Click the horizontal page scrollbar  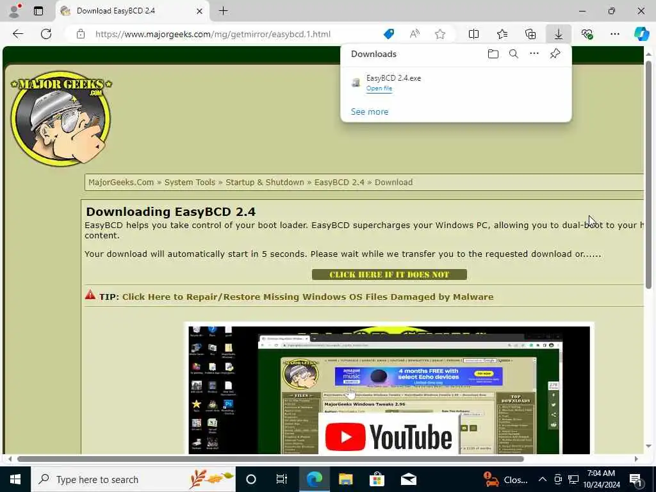pos(270,459)
